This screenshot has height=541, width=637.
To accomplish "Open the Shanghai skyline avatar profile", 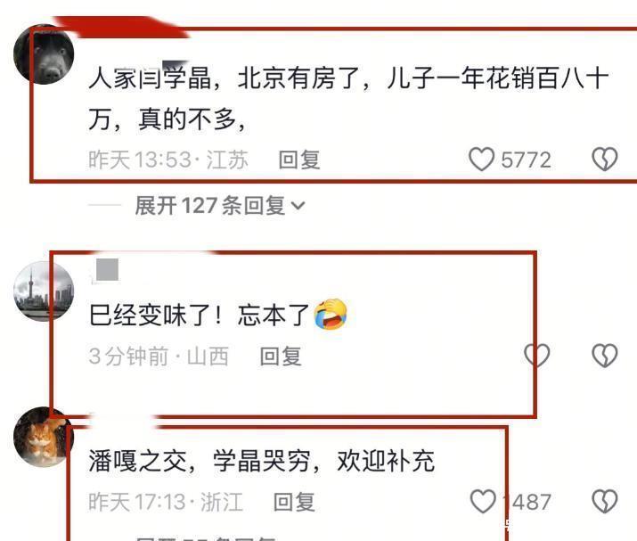I will (44, 291).
